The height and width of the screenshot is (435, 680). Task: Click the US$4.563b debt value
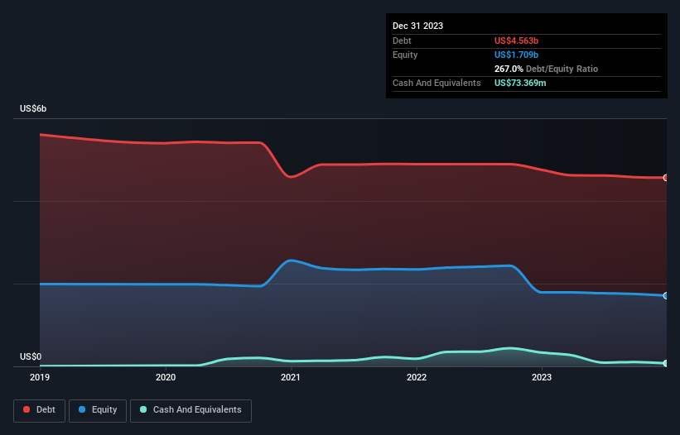coord(516,41)
